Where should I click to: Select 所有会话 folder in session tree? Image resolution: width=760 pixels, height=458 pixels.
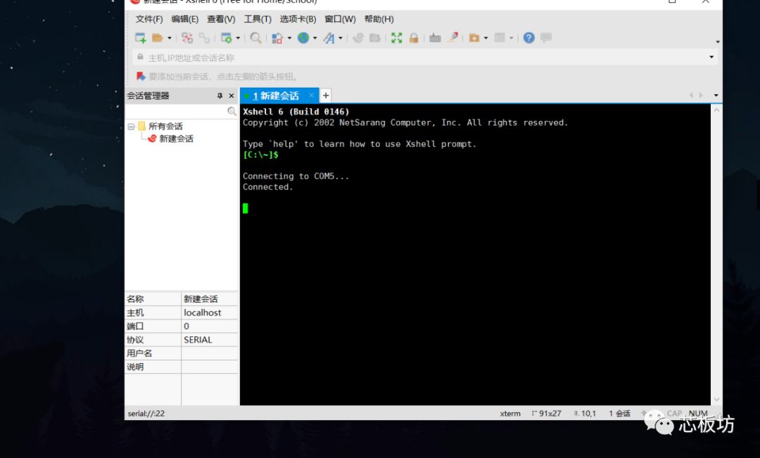165,126
